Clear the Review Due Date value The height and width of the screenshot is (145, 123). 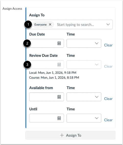coord(108,66)
